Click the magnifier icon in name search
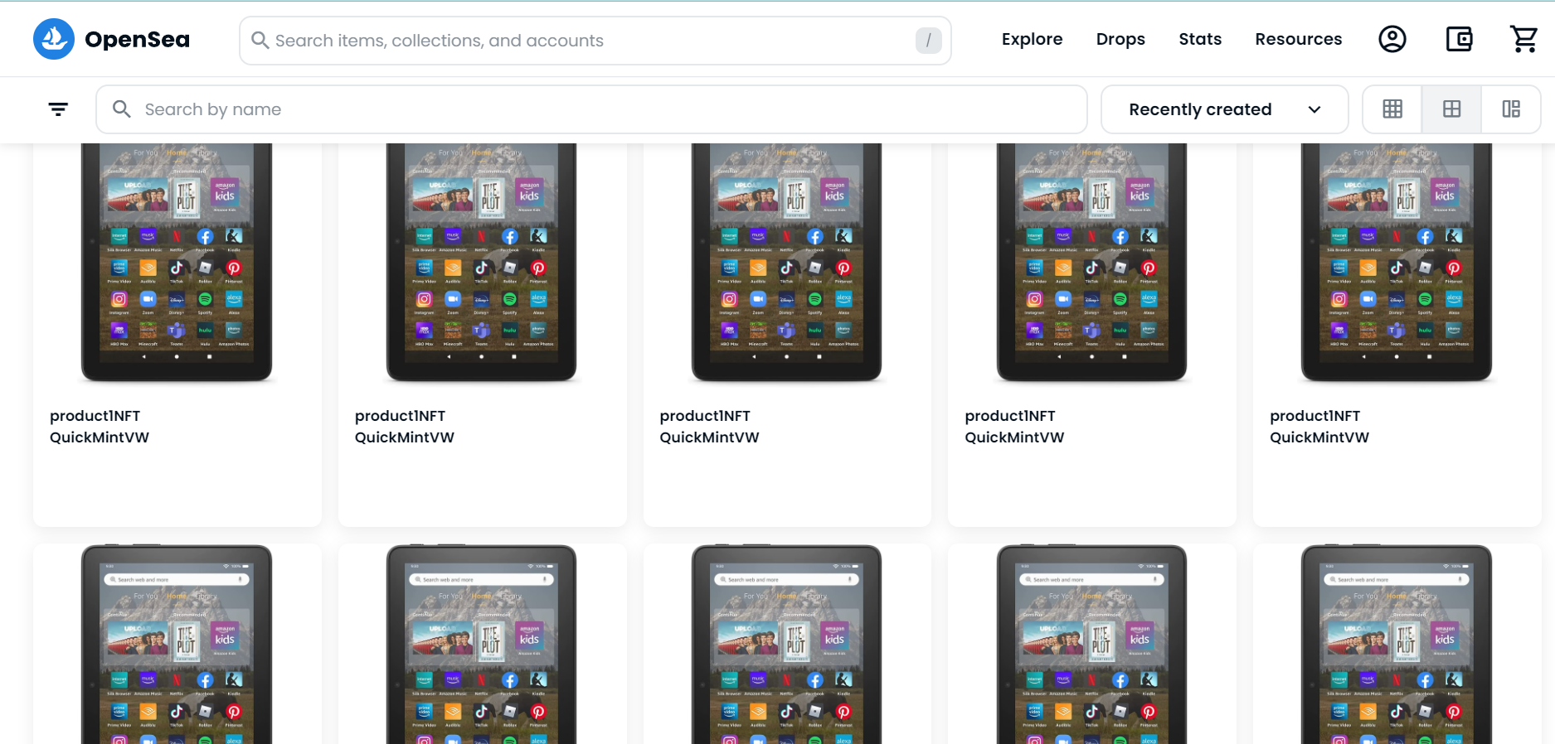The image size is (1555, 744). (122, 109)
